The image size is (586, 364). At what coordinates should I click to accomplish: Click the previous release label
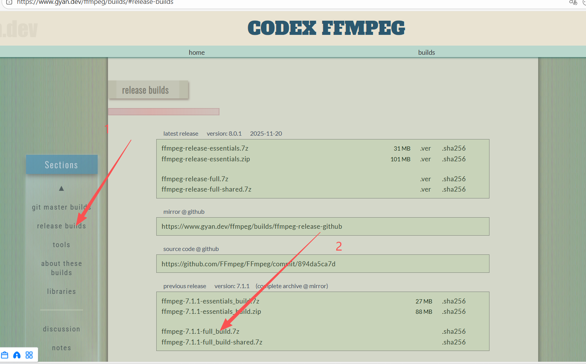[185, 286]
